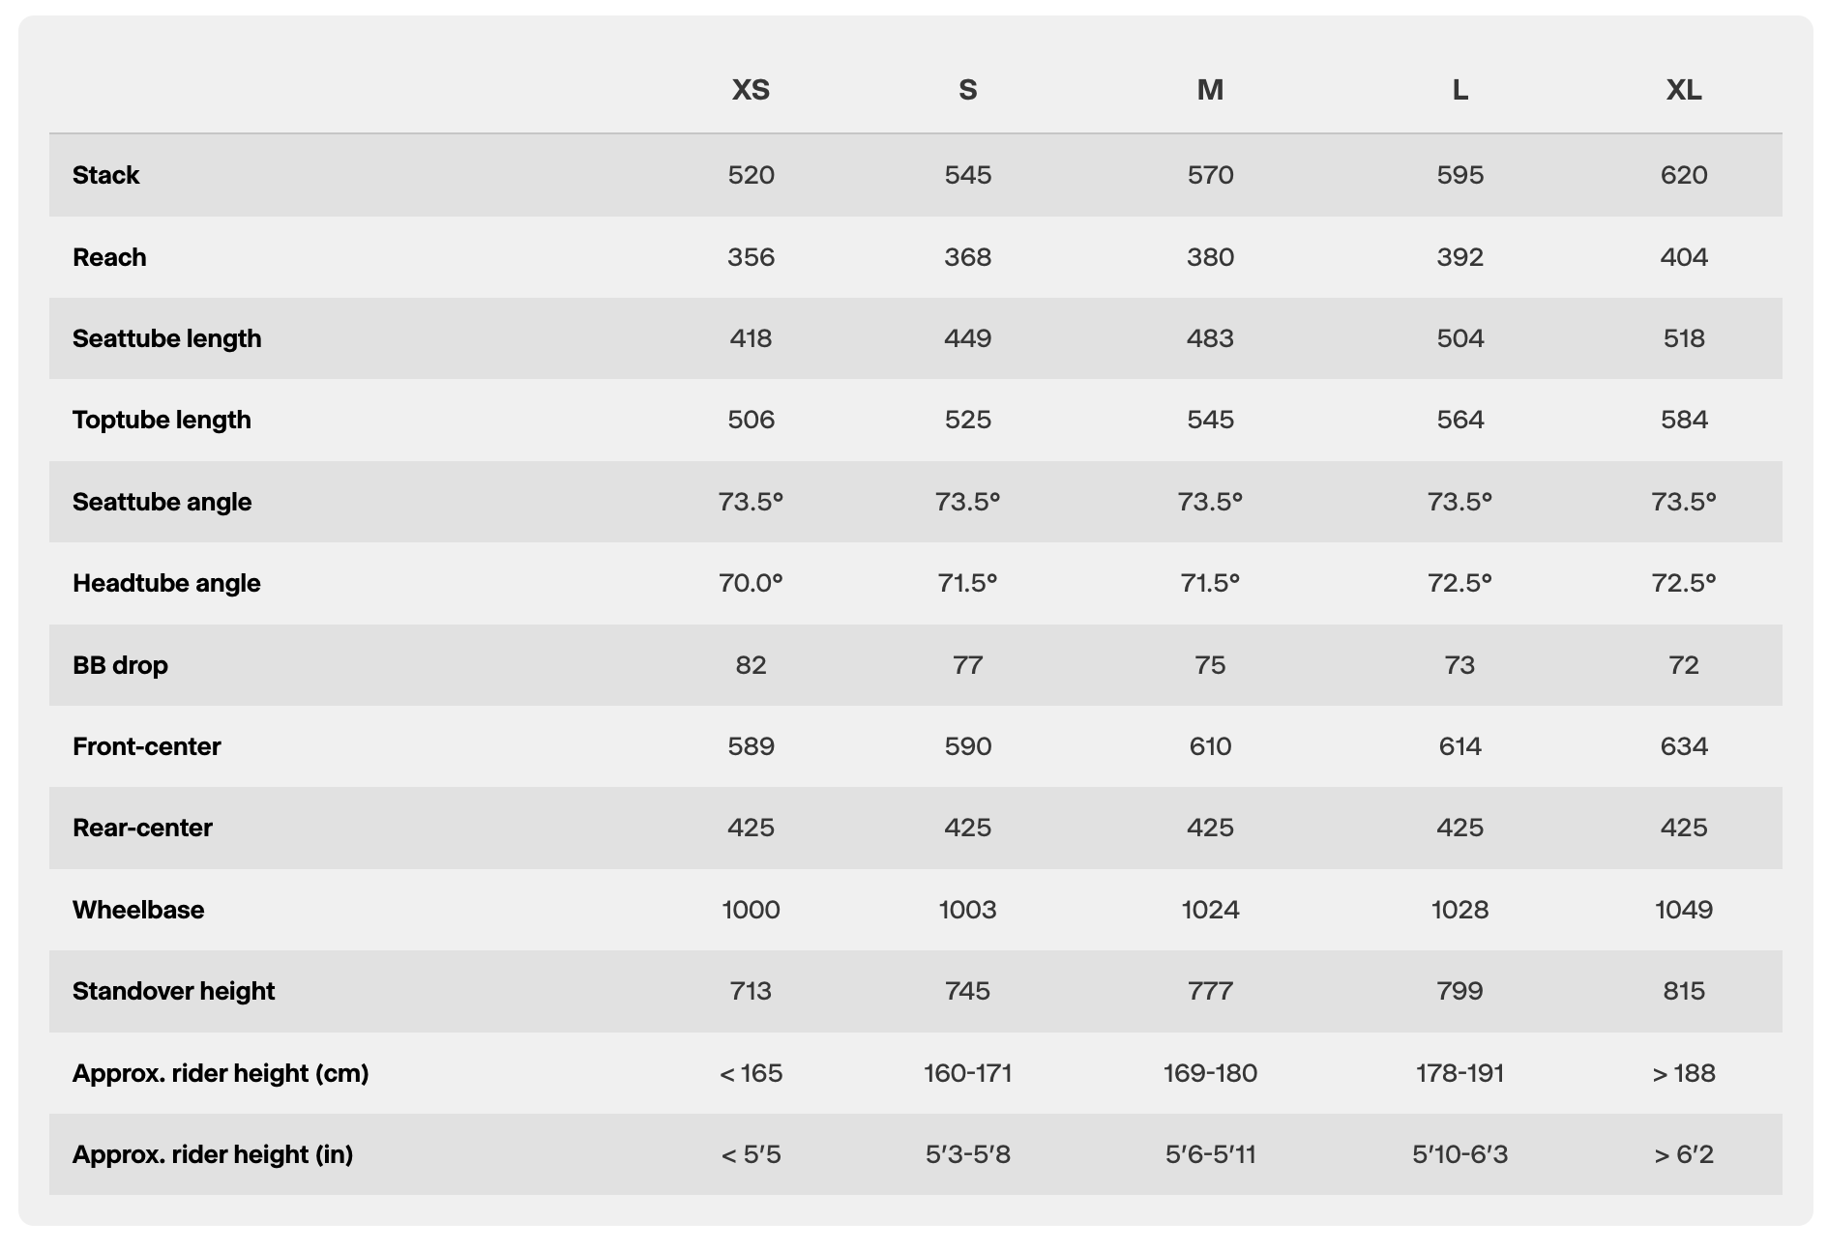Screen dimensions: 1828x1251
Task: Click the Seattube length row label
Action: pos(166,338)
